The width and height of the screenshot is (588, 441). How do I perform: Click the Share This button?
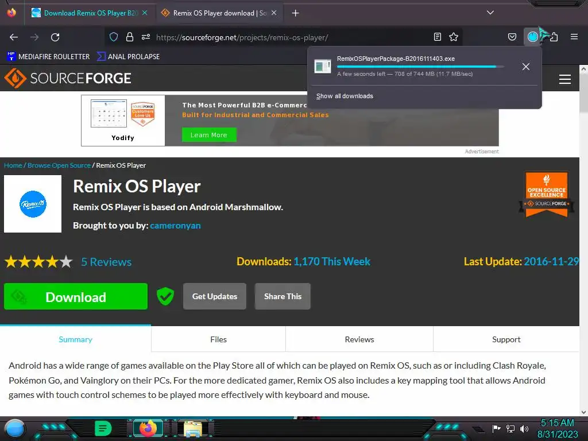[x=283, y=296]
